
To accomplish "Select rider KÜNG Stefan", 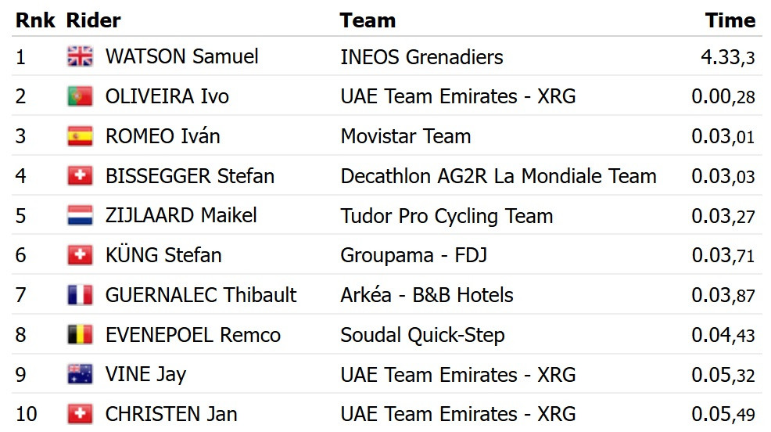I will click(163, 255).
